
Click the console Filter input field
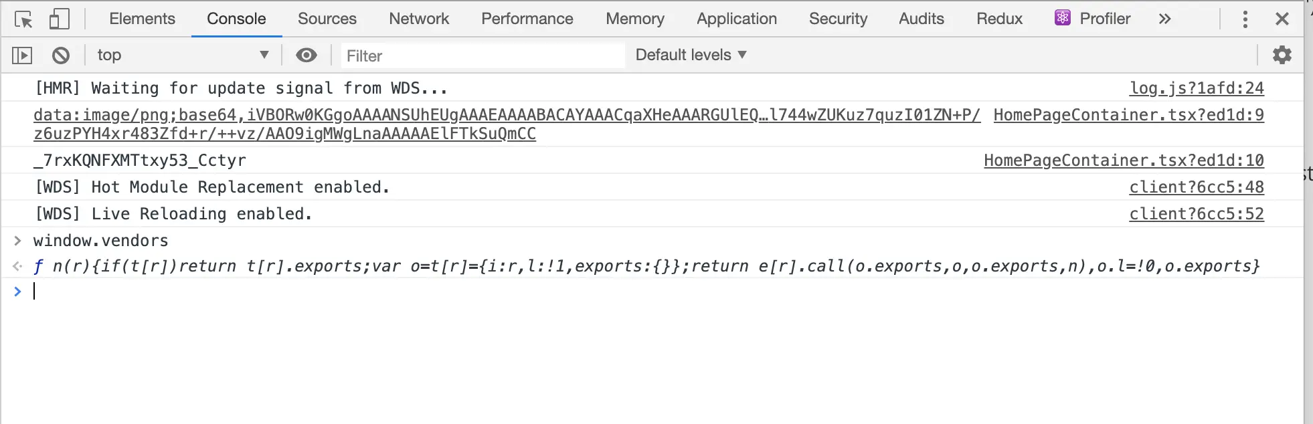click(482, 56)
